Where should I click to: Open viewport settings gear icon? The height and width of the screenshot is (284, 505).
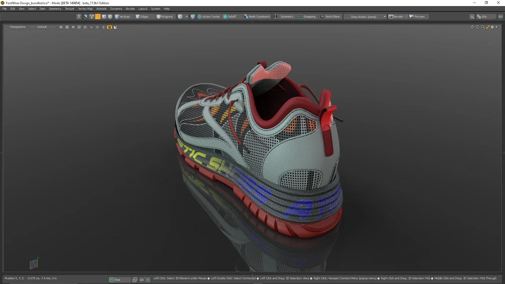[x=492, y=27]
